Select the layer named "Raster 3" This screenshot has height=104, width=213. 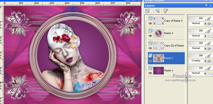168,33
